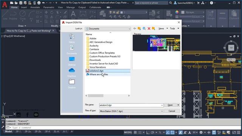Click the Open button in the dialog
242x136 pixels.
(x=171, y=105)
